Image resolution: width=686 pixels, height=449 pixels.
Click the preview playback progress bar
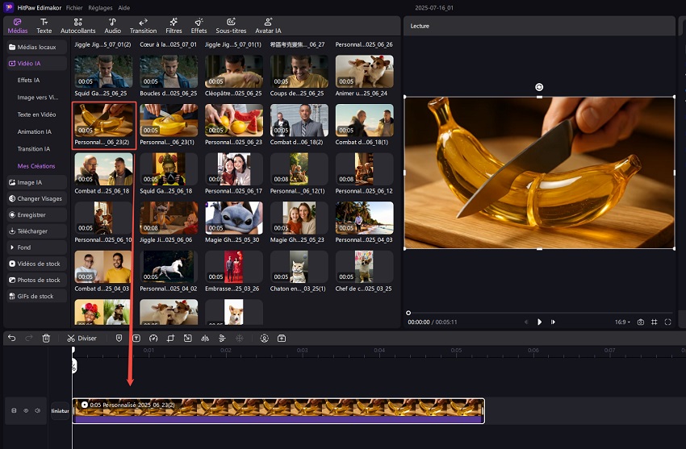(539, 313)
